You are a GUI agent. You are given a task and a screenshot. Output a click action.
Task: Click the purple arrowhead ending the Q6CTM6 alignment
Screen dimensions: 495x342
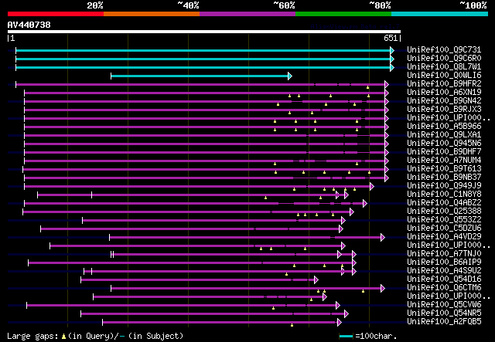click(383, 289)
